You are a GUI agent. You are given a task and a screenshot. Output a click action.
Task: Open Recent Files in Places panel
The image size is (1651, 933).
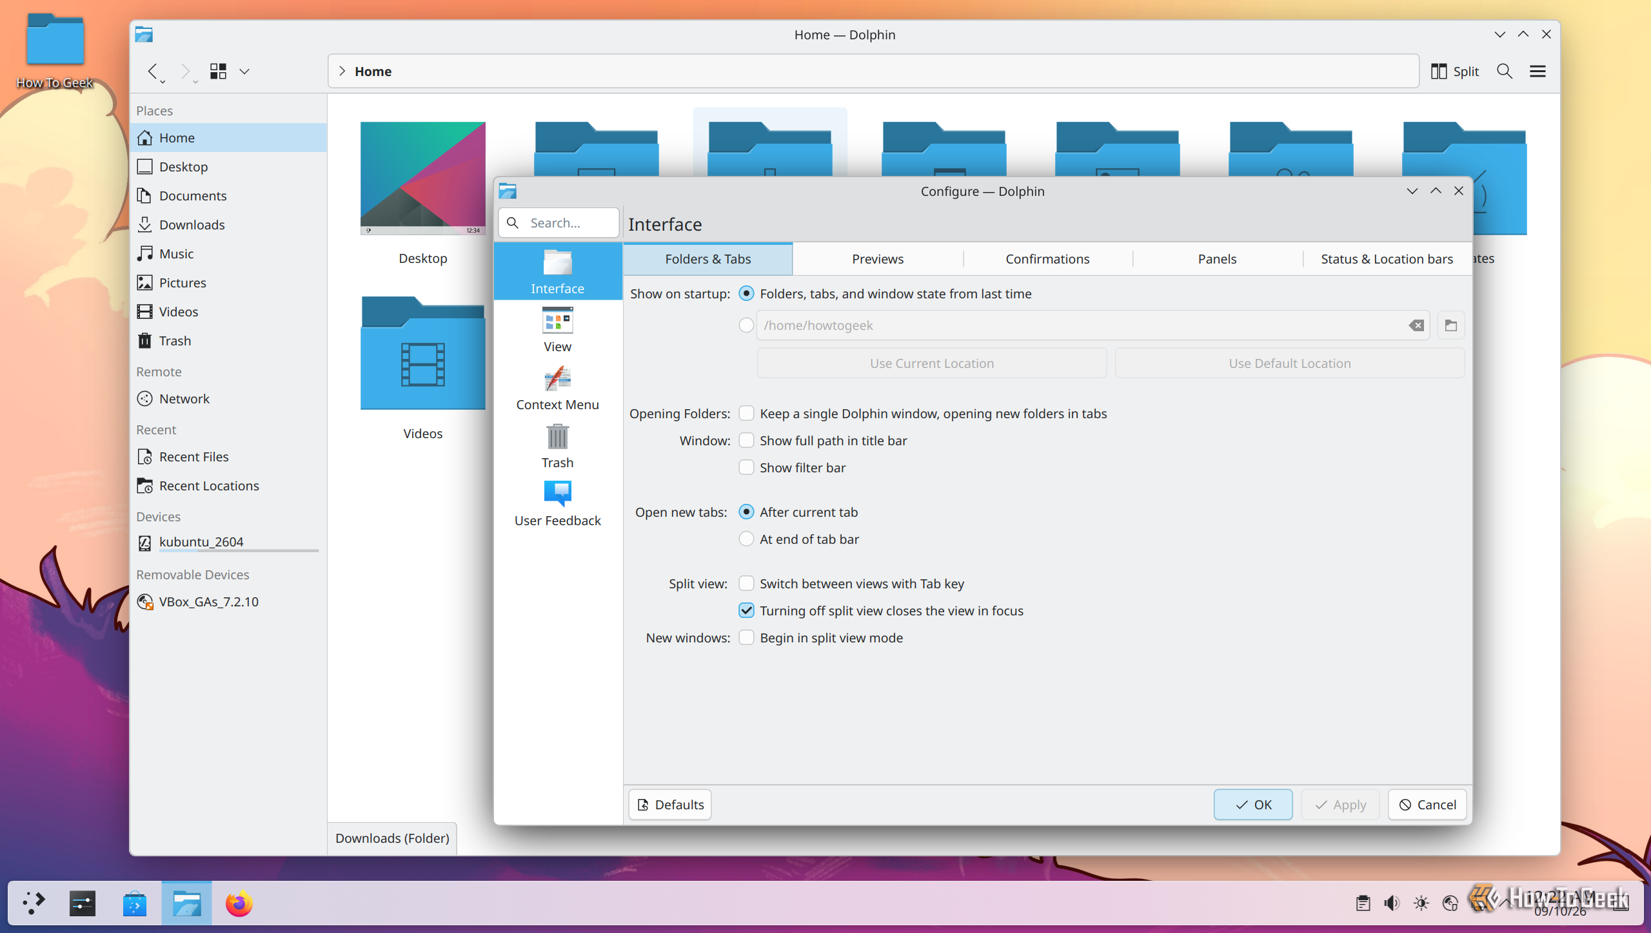point(229,456)
